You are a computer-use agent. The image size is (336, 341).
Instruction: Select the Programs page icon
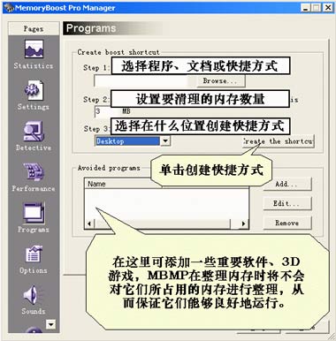click(34, 213)
